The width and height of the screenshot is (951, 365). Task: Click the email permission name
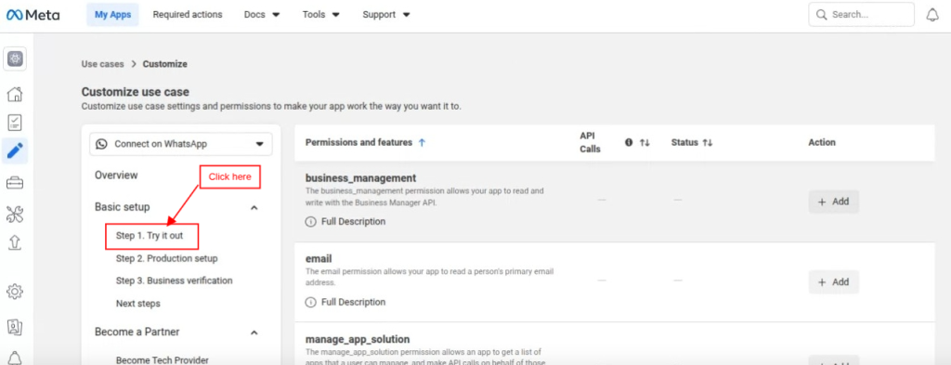tap(319, 259)
